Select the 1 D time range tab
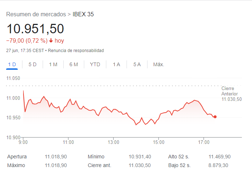 click(12, 64)
